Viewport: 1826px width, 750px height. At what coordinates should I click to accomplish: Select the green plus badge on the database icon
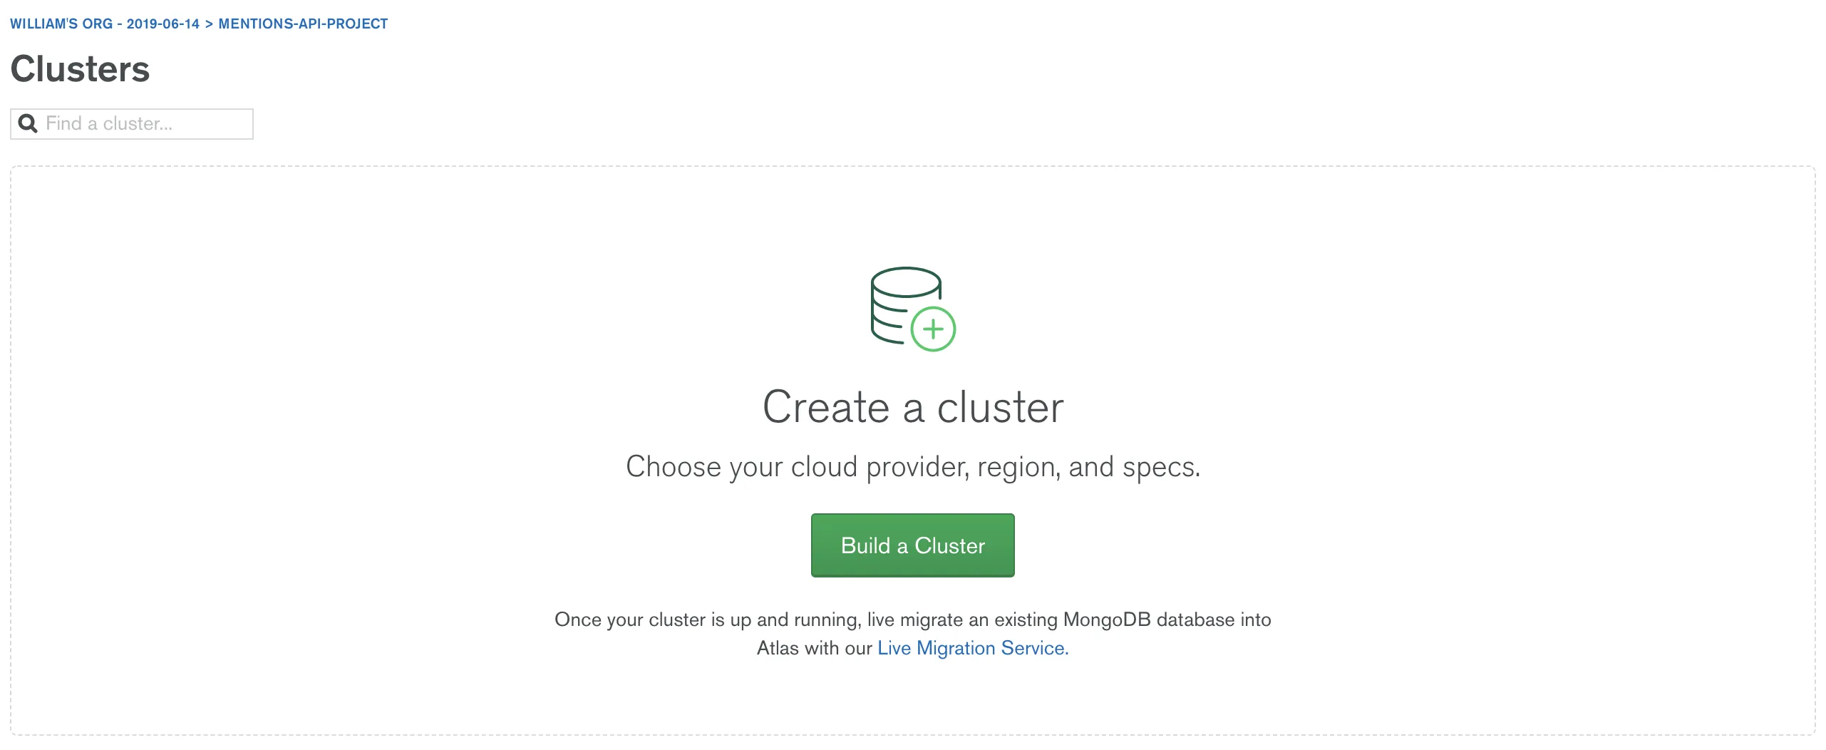click(934, 329)
